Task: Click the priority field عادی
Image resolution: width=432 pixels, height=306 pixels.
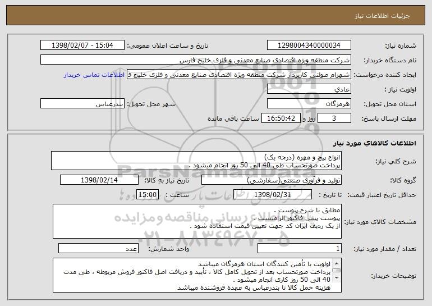Action: tap(309, 89)
